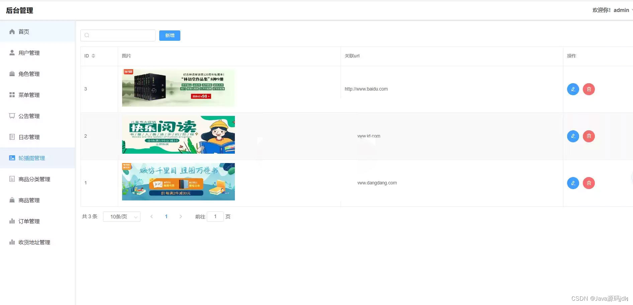This screenshot has height=305, width=633.
Task: Open 订单管理 in the sidebar
Action: pos(37,221)
